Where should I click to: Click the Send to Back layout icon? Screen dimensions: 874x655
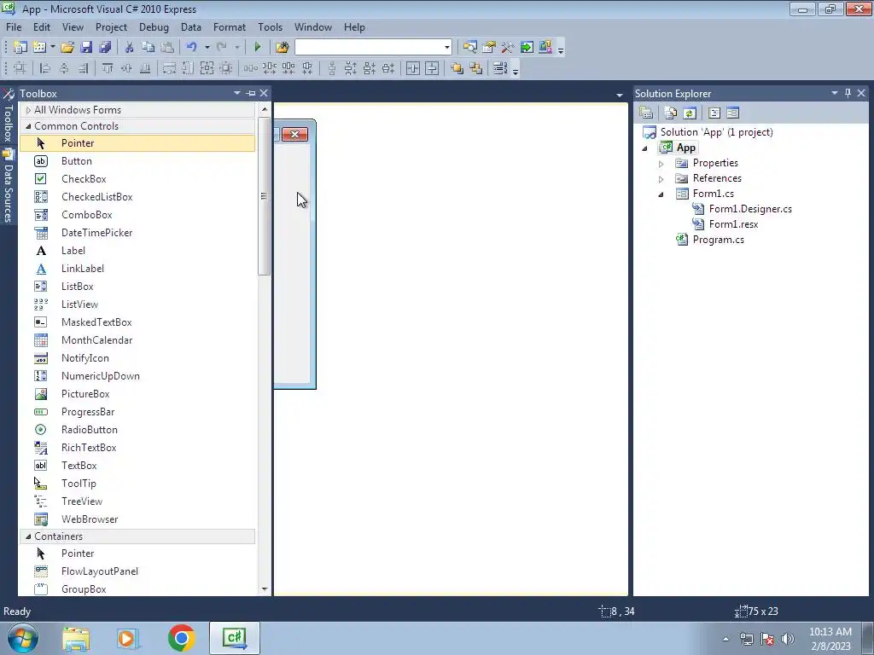475,68
